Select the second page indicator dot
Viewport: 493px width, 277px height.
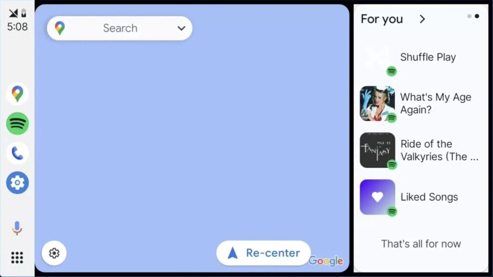477,16
